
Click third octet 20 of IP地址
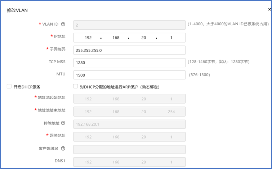click(144, 38)
